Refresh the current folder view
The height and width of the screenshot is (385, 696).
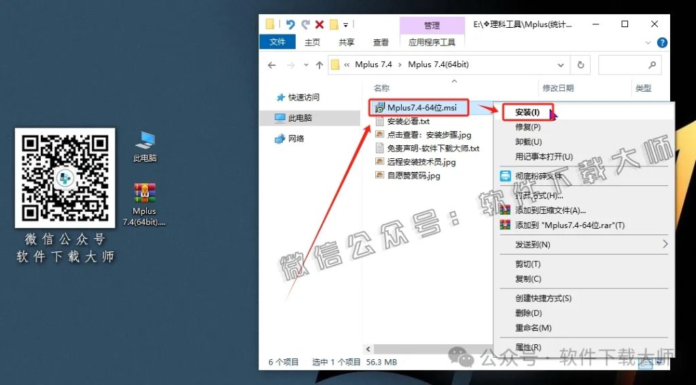click(x=580, y=65)
